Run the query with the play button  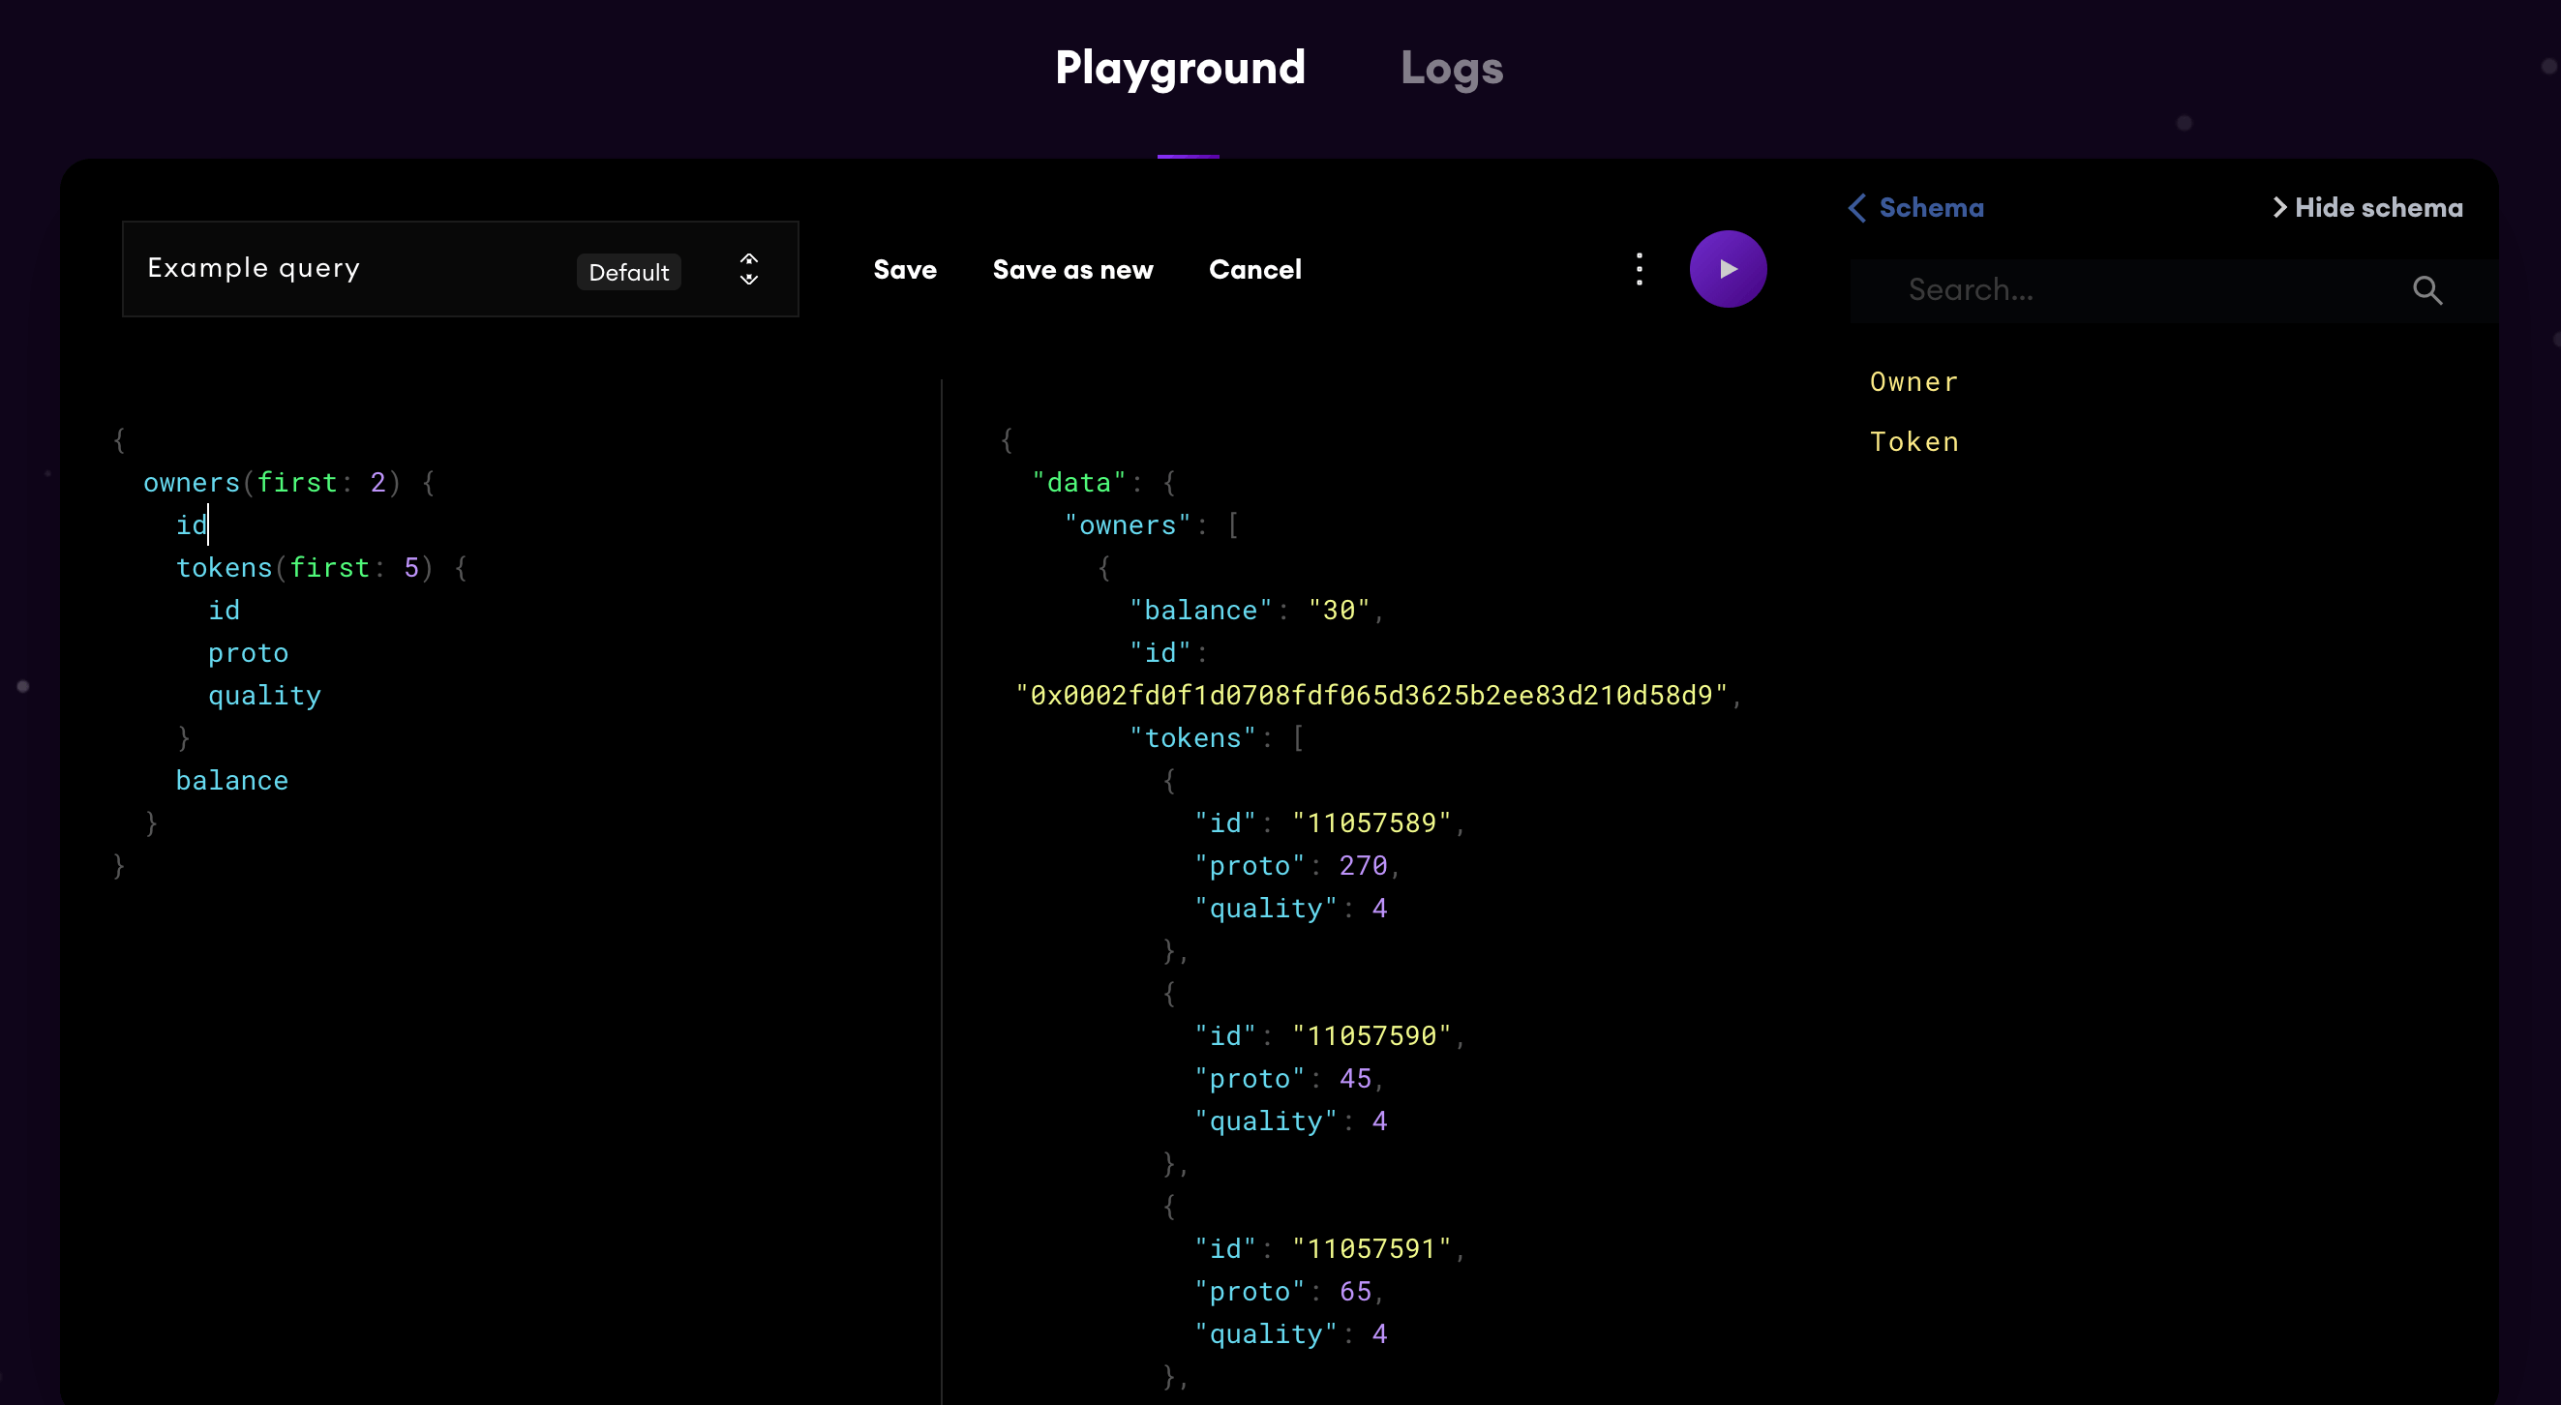1727,269
